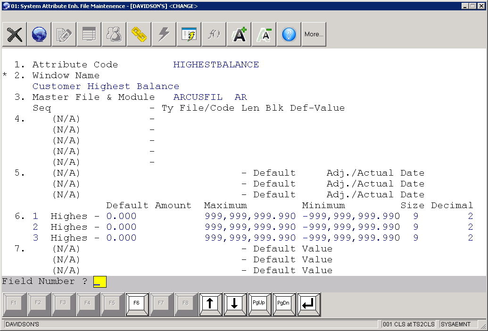Click the application icon in the title bar

tap(6, 6)
